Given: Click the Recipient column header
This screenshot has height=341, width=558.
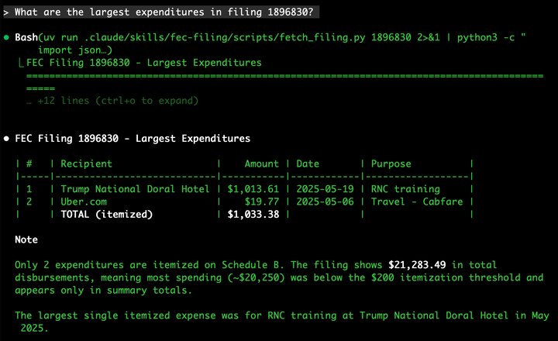Looking at the screenshot, I should coord(87,164).
